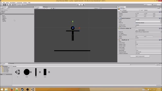
Task: Click the Play button
Action: coord(78,5)
